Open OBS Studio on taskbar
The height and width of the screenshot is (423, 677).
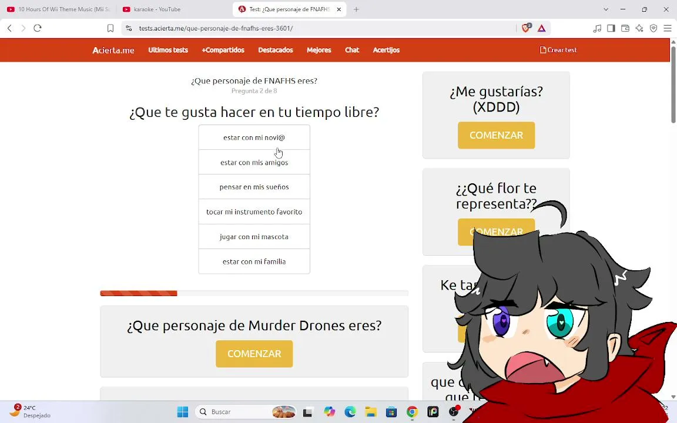pos(454,412)
